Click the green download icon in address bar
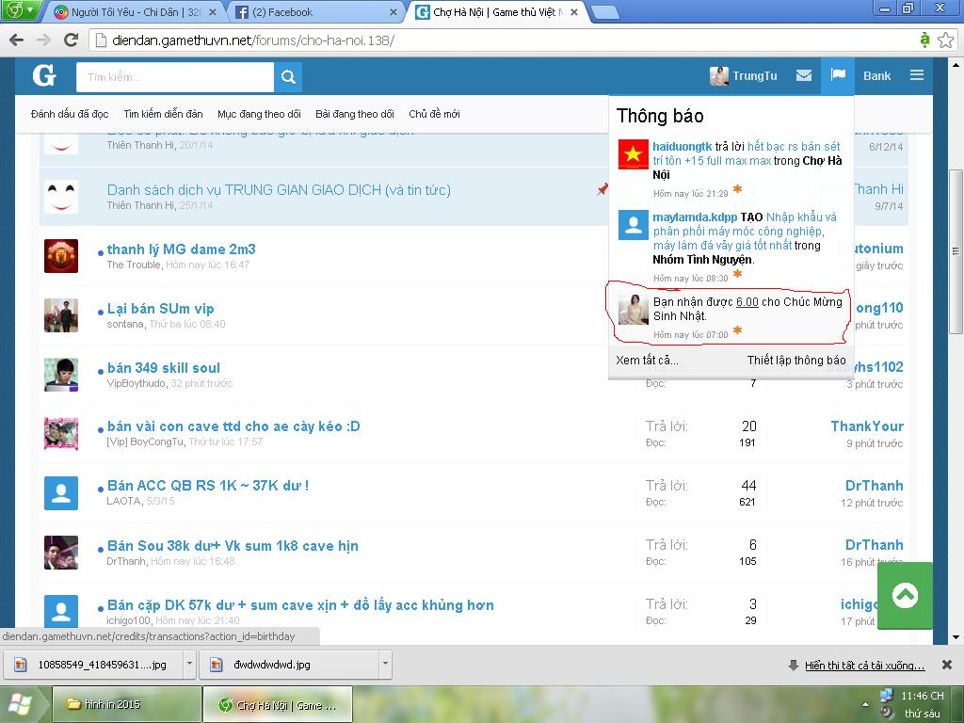 click(x=924, y=40)
